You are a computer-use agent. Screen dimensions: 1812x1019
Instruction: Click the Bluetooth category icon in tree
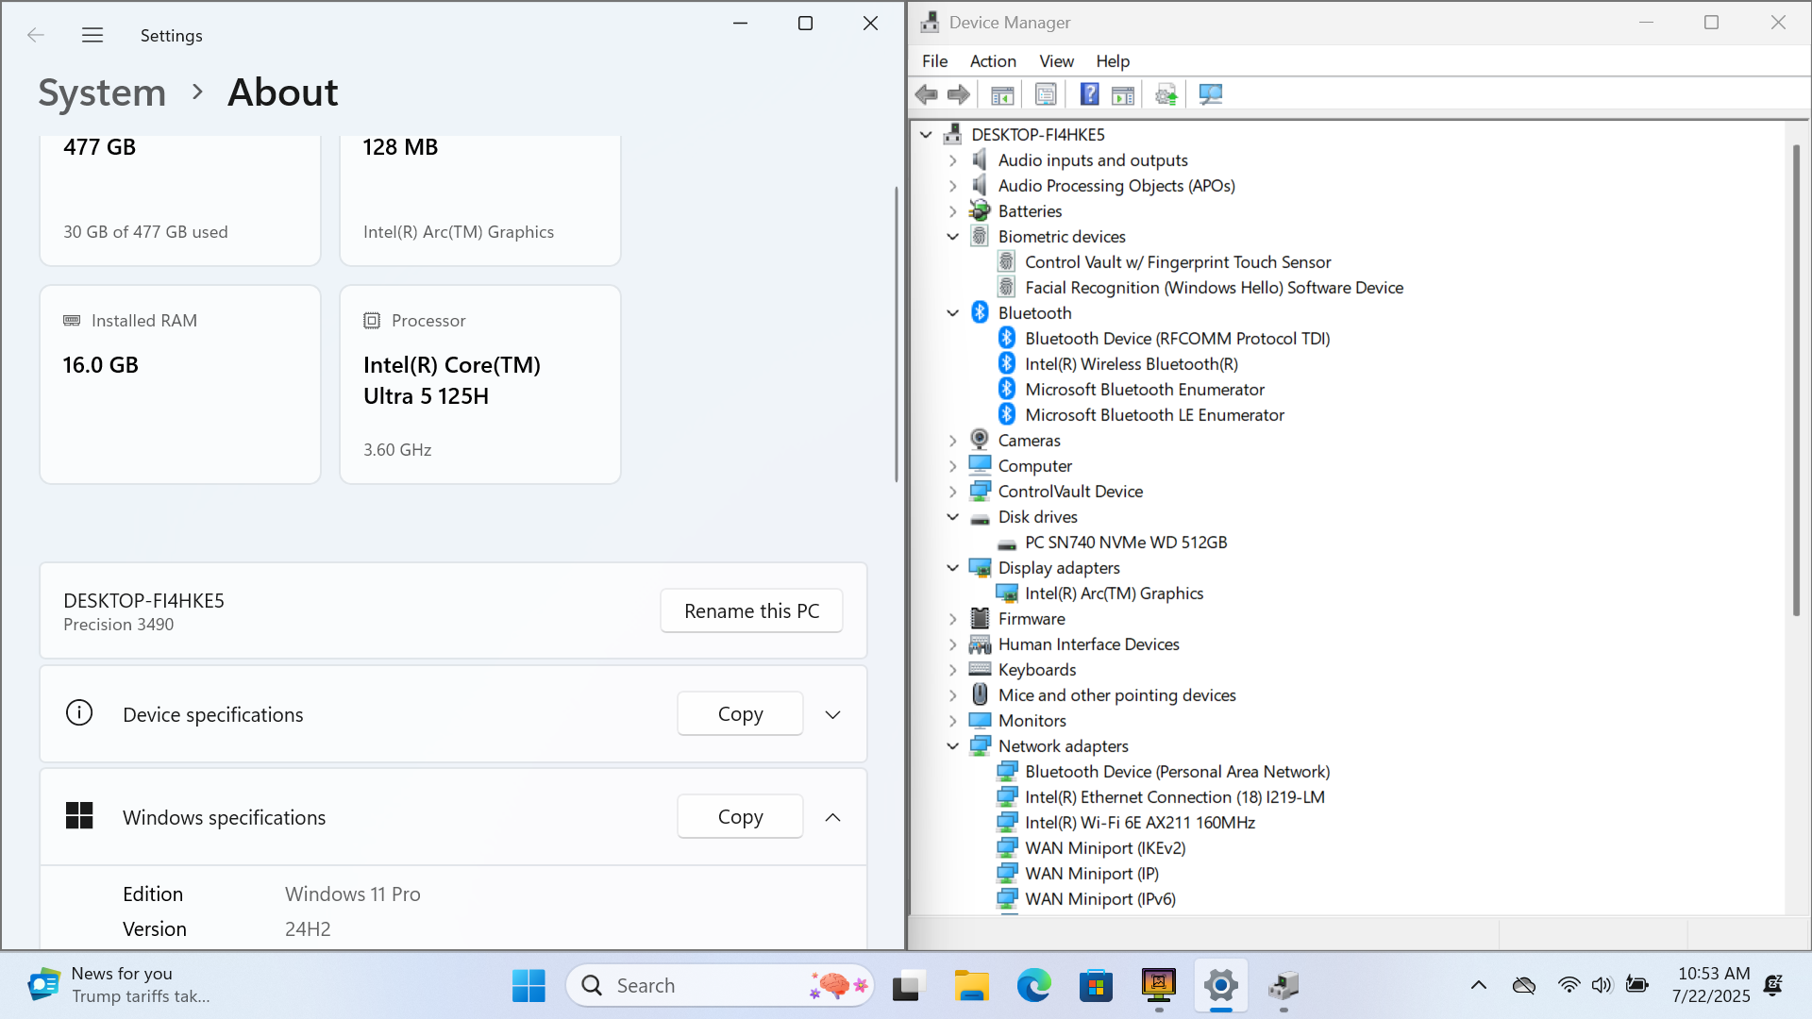pos(981,312)
